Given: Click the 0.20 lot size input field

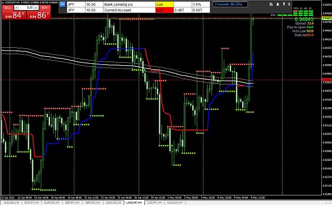Looking at the screenshot, I should tap(26, 7).
